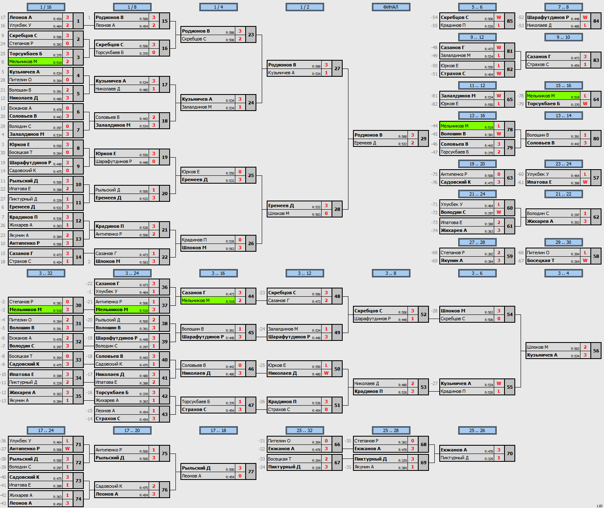
Task: Select the '11 .. 12' placement header
Action: pyautogui.click(x=477, y=85)
